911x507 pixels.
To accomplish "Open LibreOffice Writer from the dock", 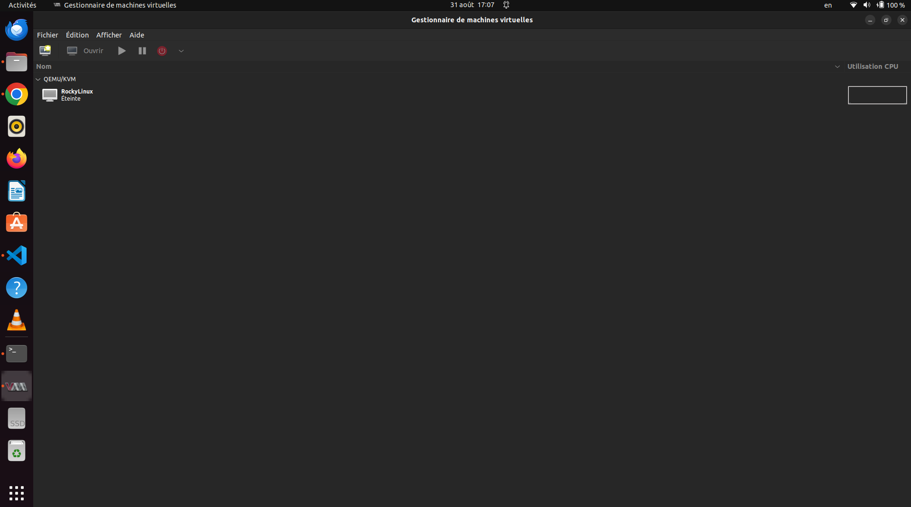I will coord(17,191).
